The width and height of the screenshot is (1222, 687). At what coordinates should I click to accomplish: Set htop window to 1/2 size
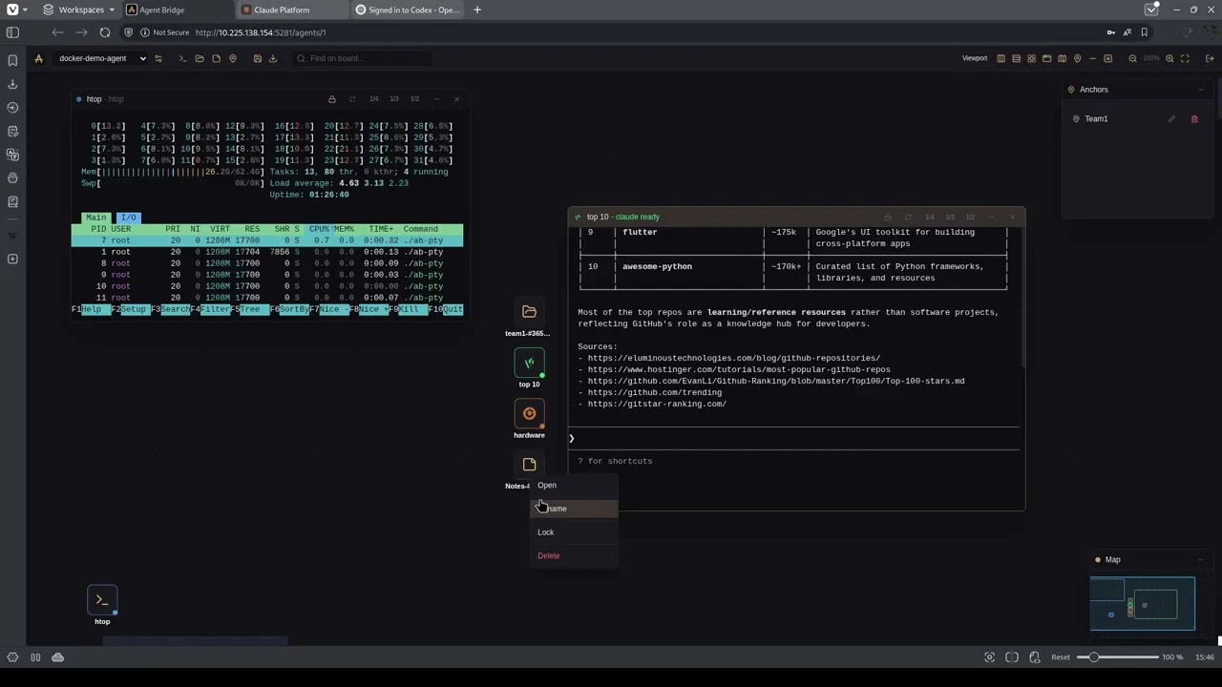pos(414,99)
